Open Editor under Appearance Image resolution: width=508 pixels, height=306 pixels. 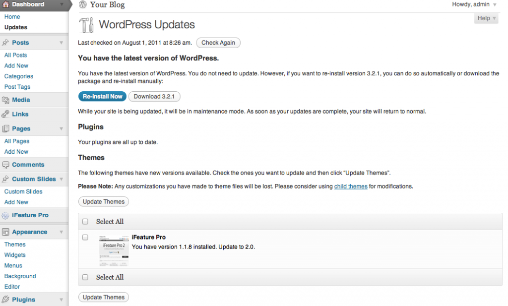click(x=12, y=287)
